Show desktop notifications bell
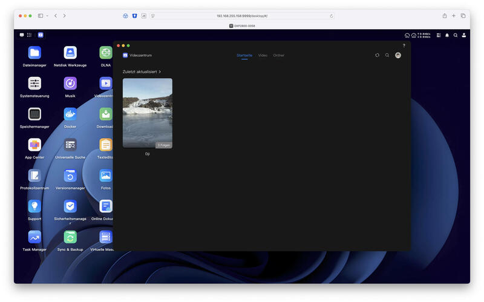This screenshot has width=484, height=302. pyautogui.click(x=447, y=35)
